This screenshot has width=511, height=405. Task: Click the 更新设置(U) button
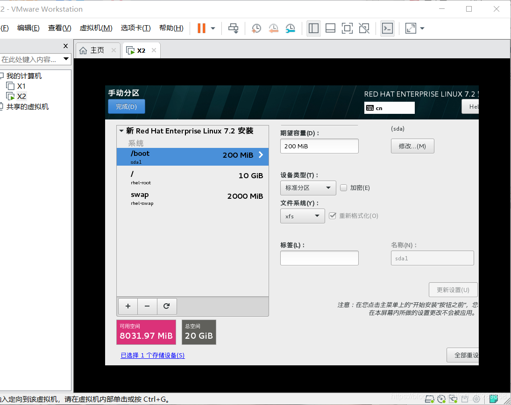click(453, 290)
